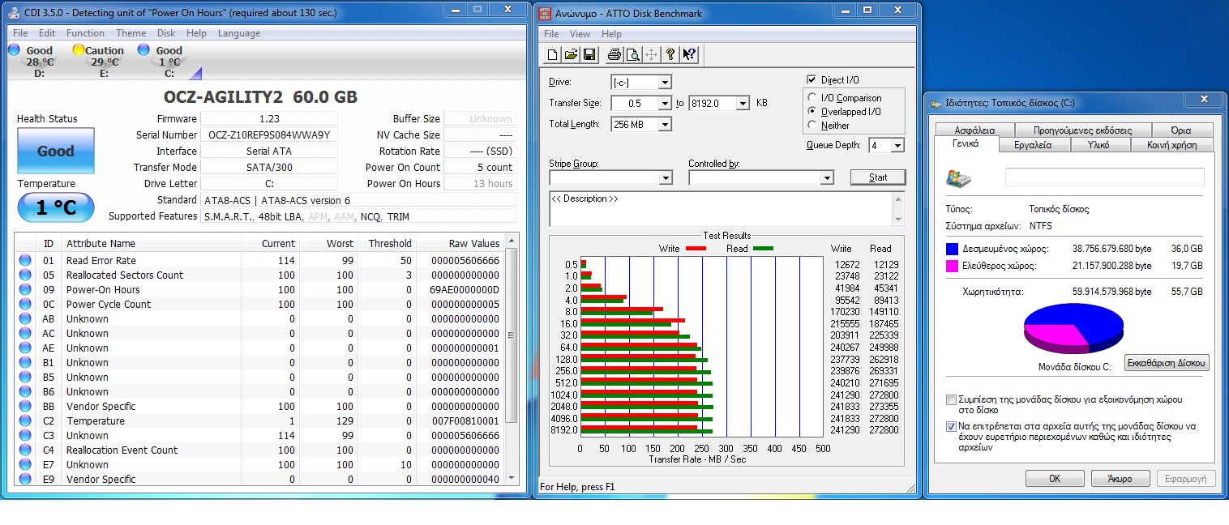
Task: Click the serial number OCZ-Z10REF9S084WWA9Y
Action: coord(269,135)
